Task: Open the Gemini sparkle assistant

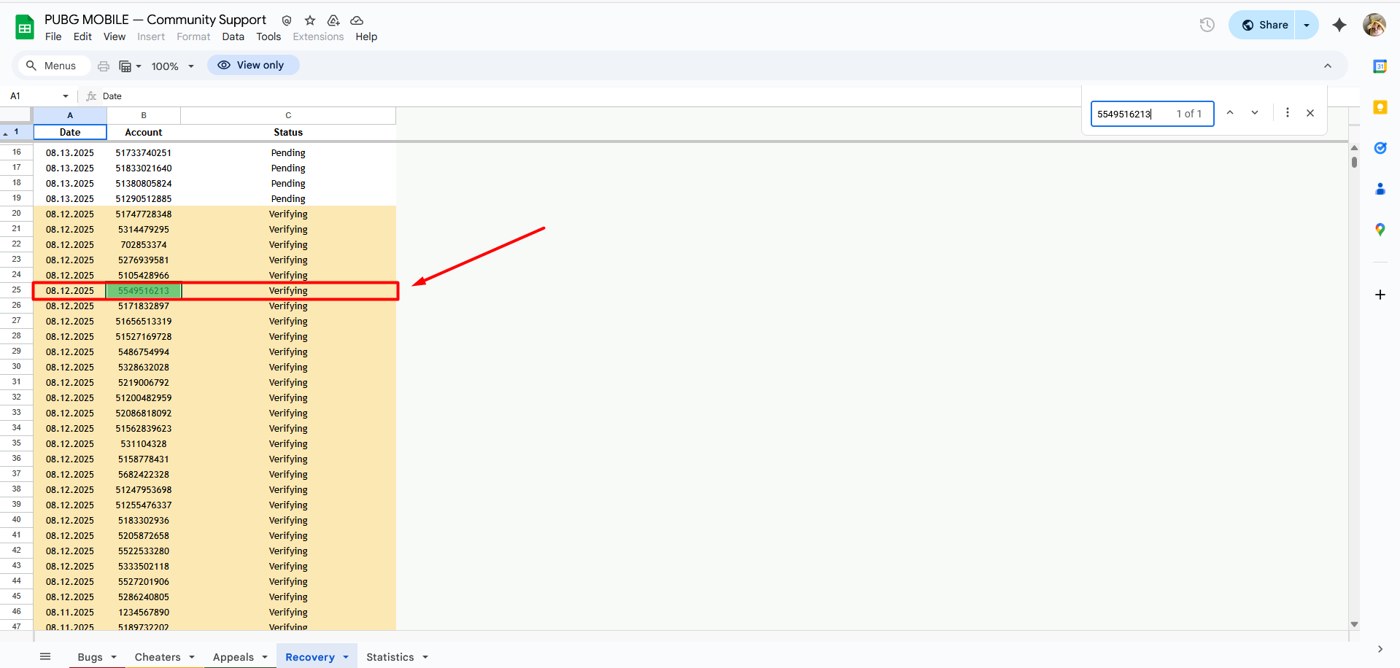Action: pyautogui.click(x=1339, y=25)
